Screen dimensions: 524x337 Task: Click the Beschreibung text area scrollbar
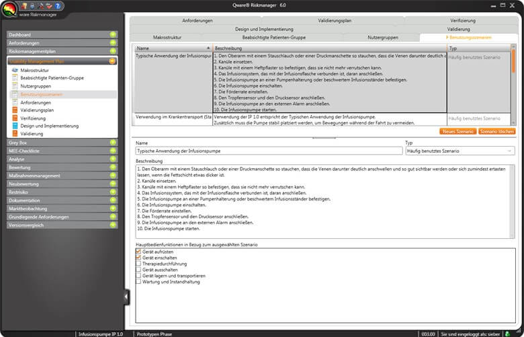[513, 201]
